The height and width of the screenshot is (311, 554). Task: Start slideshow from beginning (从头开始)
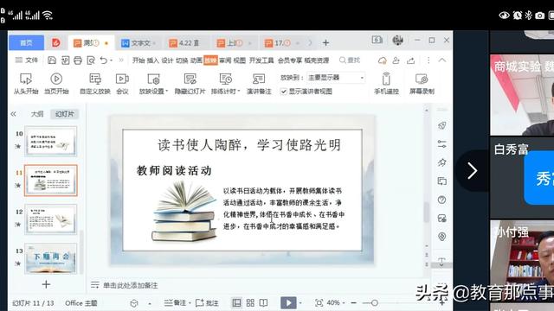26,84
